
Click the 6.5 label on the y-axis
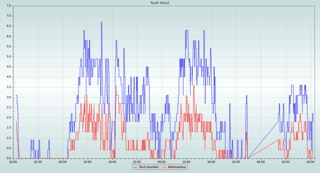9,26
